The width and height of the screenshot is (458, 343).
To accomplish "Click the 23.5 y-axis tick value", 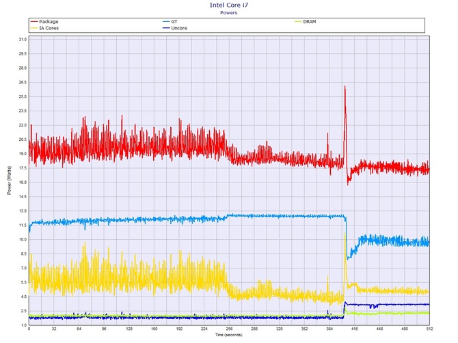I will (x=23, y=111).
